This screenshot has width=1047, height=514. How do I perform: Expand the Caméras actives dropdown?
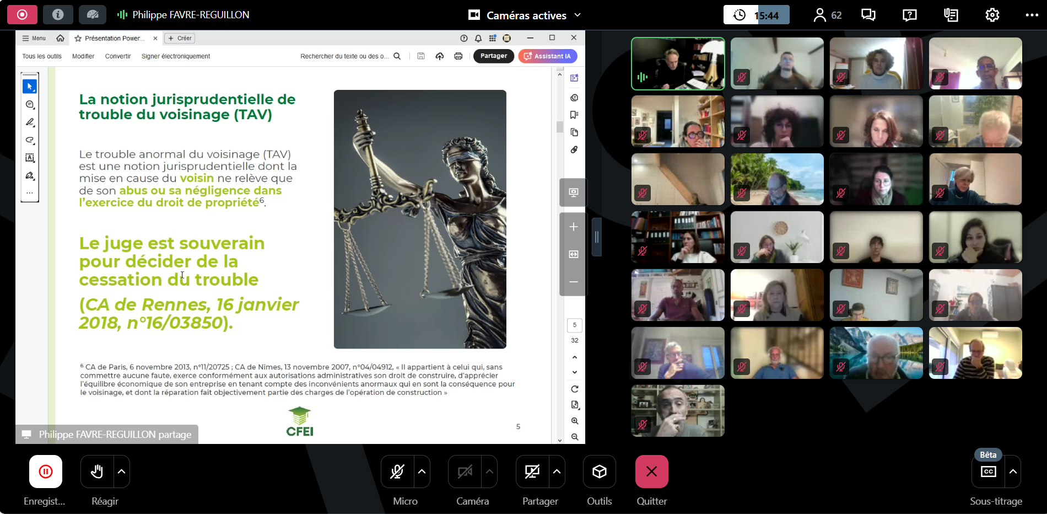578,15
